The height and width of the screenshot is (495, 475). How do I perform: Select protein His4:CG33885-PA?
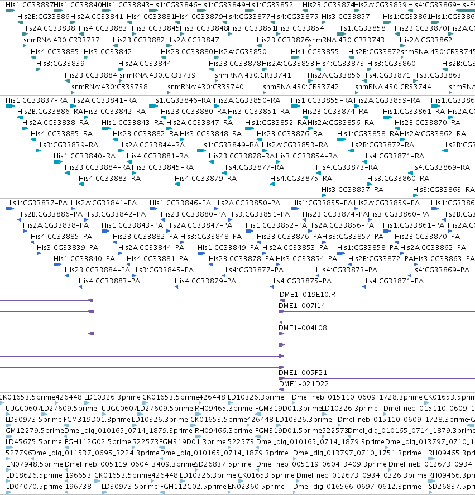pos(61,237)
